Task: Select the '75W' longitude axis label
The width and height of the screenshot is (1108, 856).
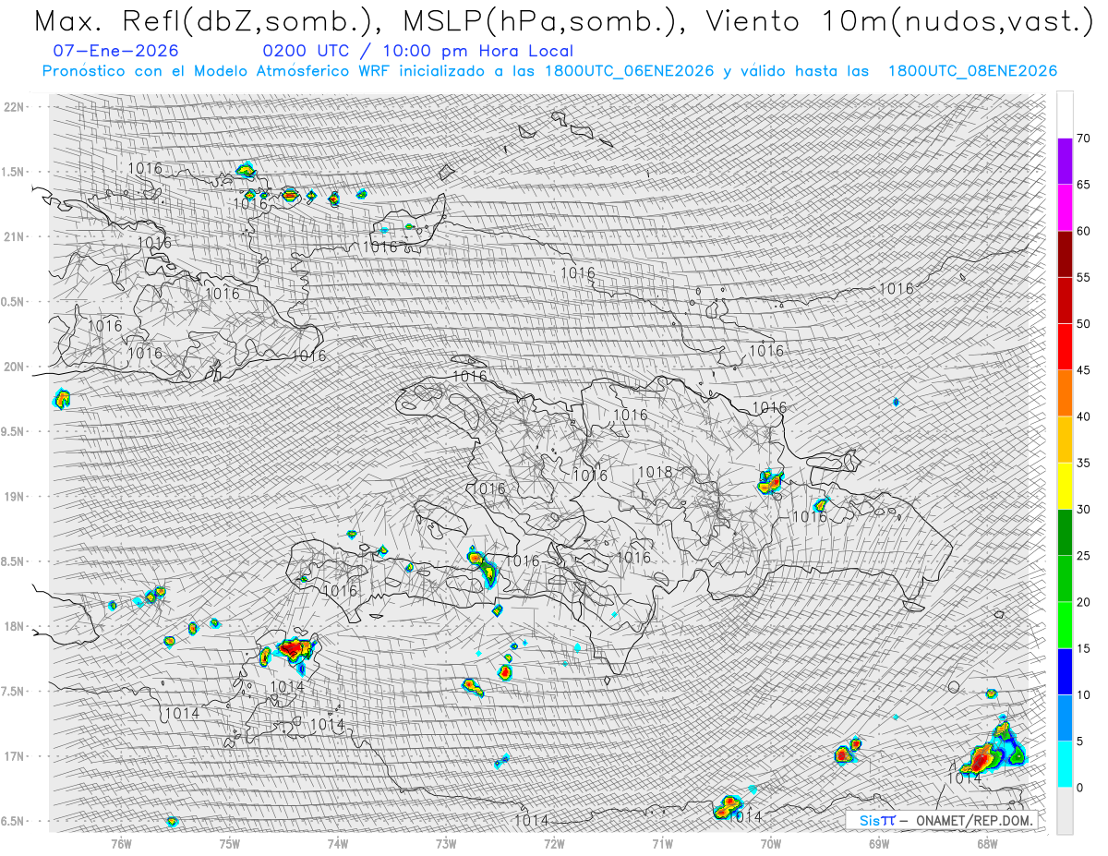Action: (x=230, y=843)
